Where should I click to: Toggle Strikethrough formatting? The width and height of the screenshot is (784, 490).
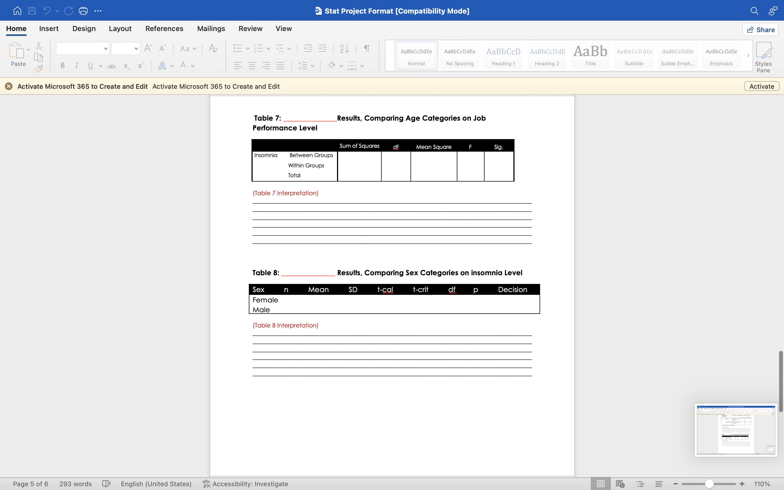tap(111, 66)
